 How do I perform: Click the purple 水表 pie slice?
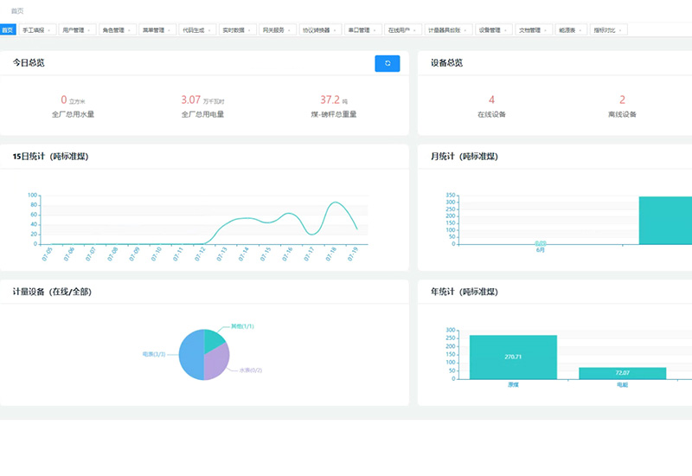click(218, 362)
